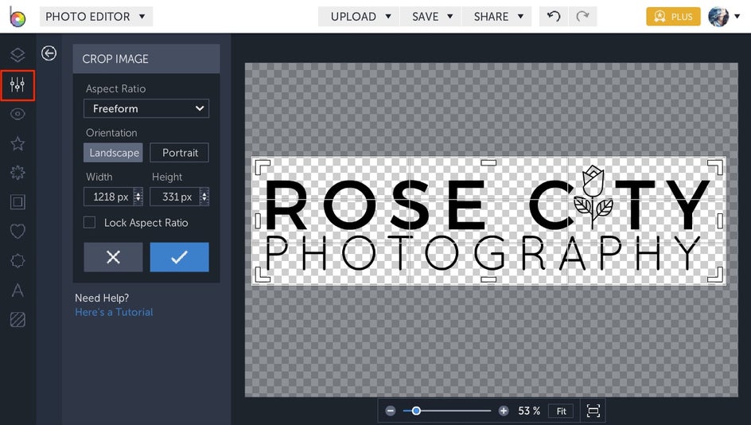Screen dimensions: 751x425
Task: Toggle the eye Touch Up icon
Action: pyautogui.click(x=18, y=114)
